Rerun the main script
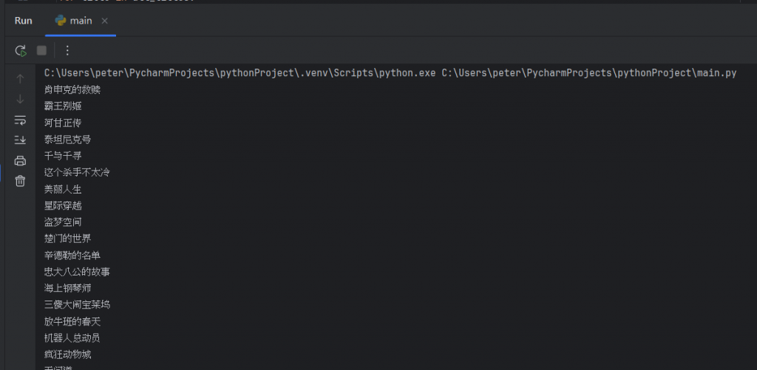757x370 pixels. pyautogui.click(x=20, y=51)
